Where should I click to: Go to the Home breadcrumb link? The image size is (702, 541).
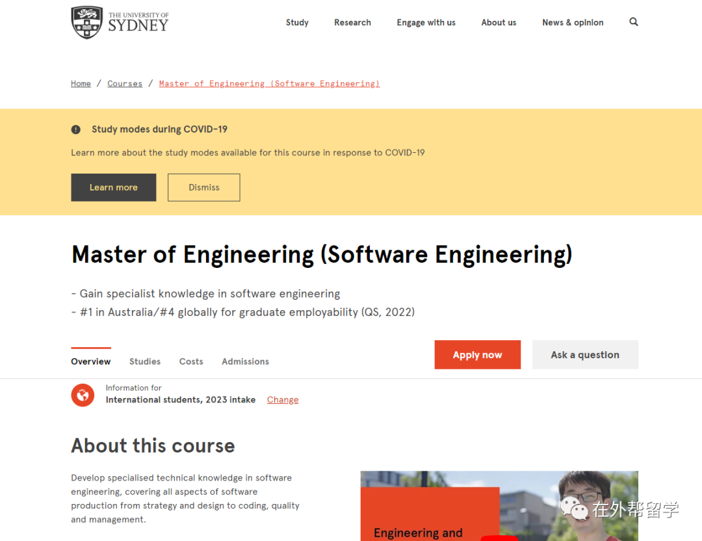coord(81,83)
